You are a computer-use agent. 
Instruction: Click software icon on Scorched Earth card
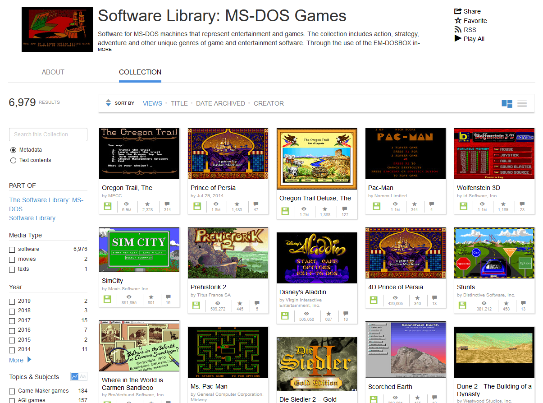click(374, 399)
